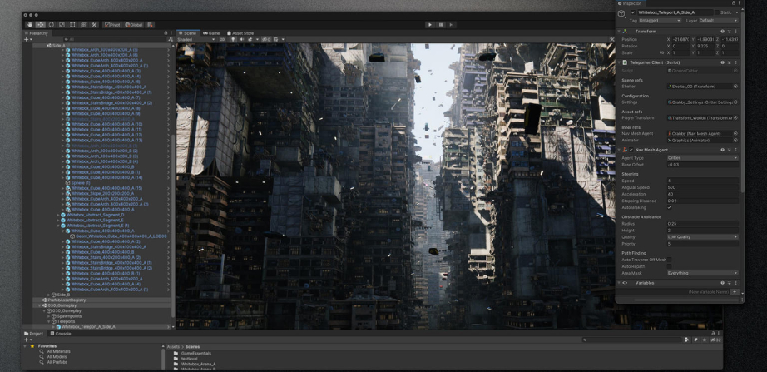Click Hierarchy add object plus button
767x372 pixels.
pos(27,39)
